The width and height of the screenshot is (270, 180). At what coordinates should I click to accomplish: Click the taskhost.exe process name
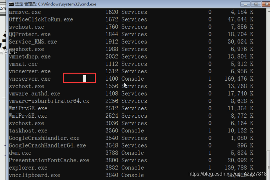click(28, 130)
